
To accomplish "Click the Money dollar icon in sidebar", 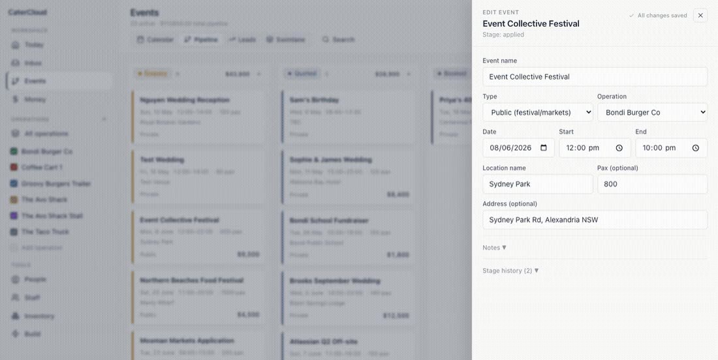I will pyautogui.click(x=16, y=99).
